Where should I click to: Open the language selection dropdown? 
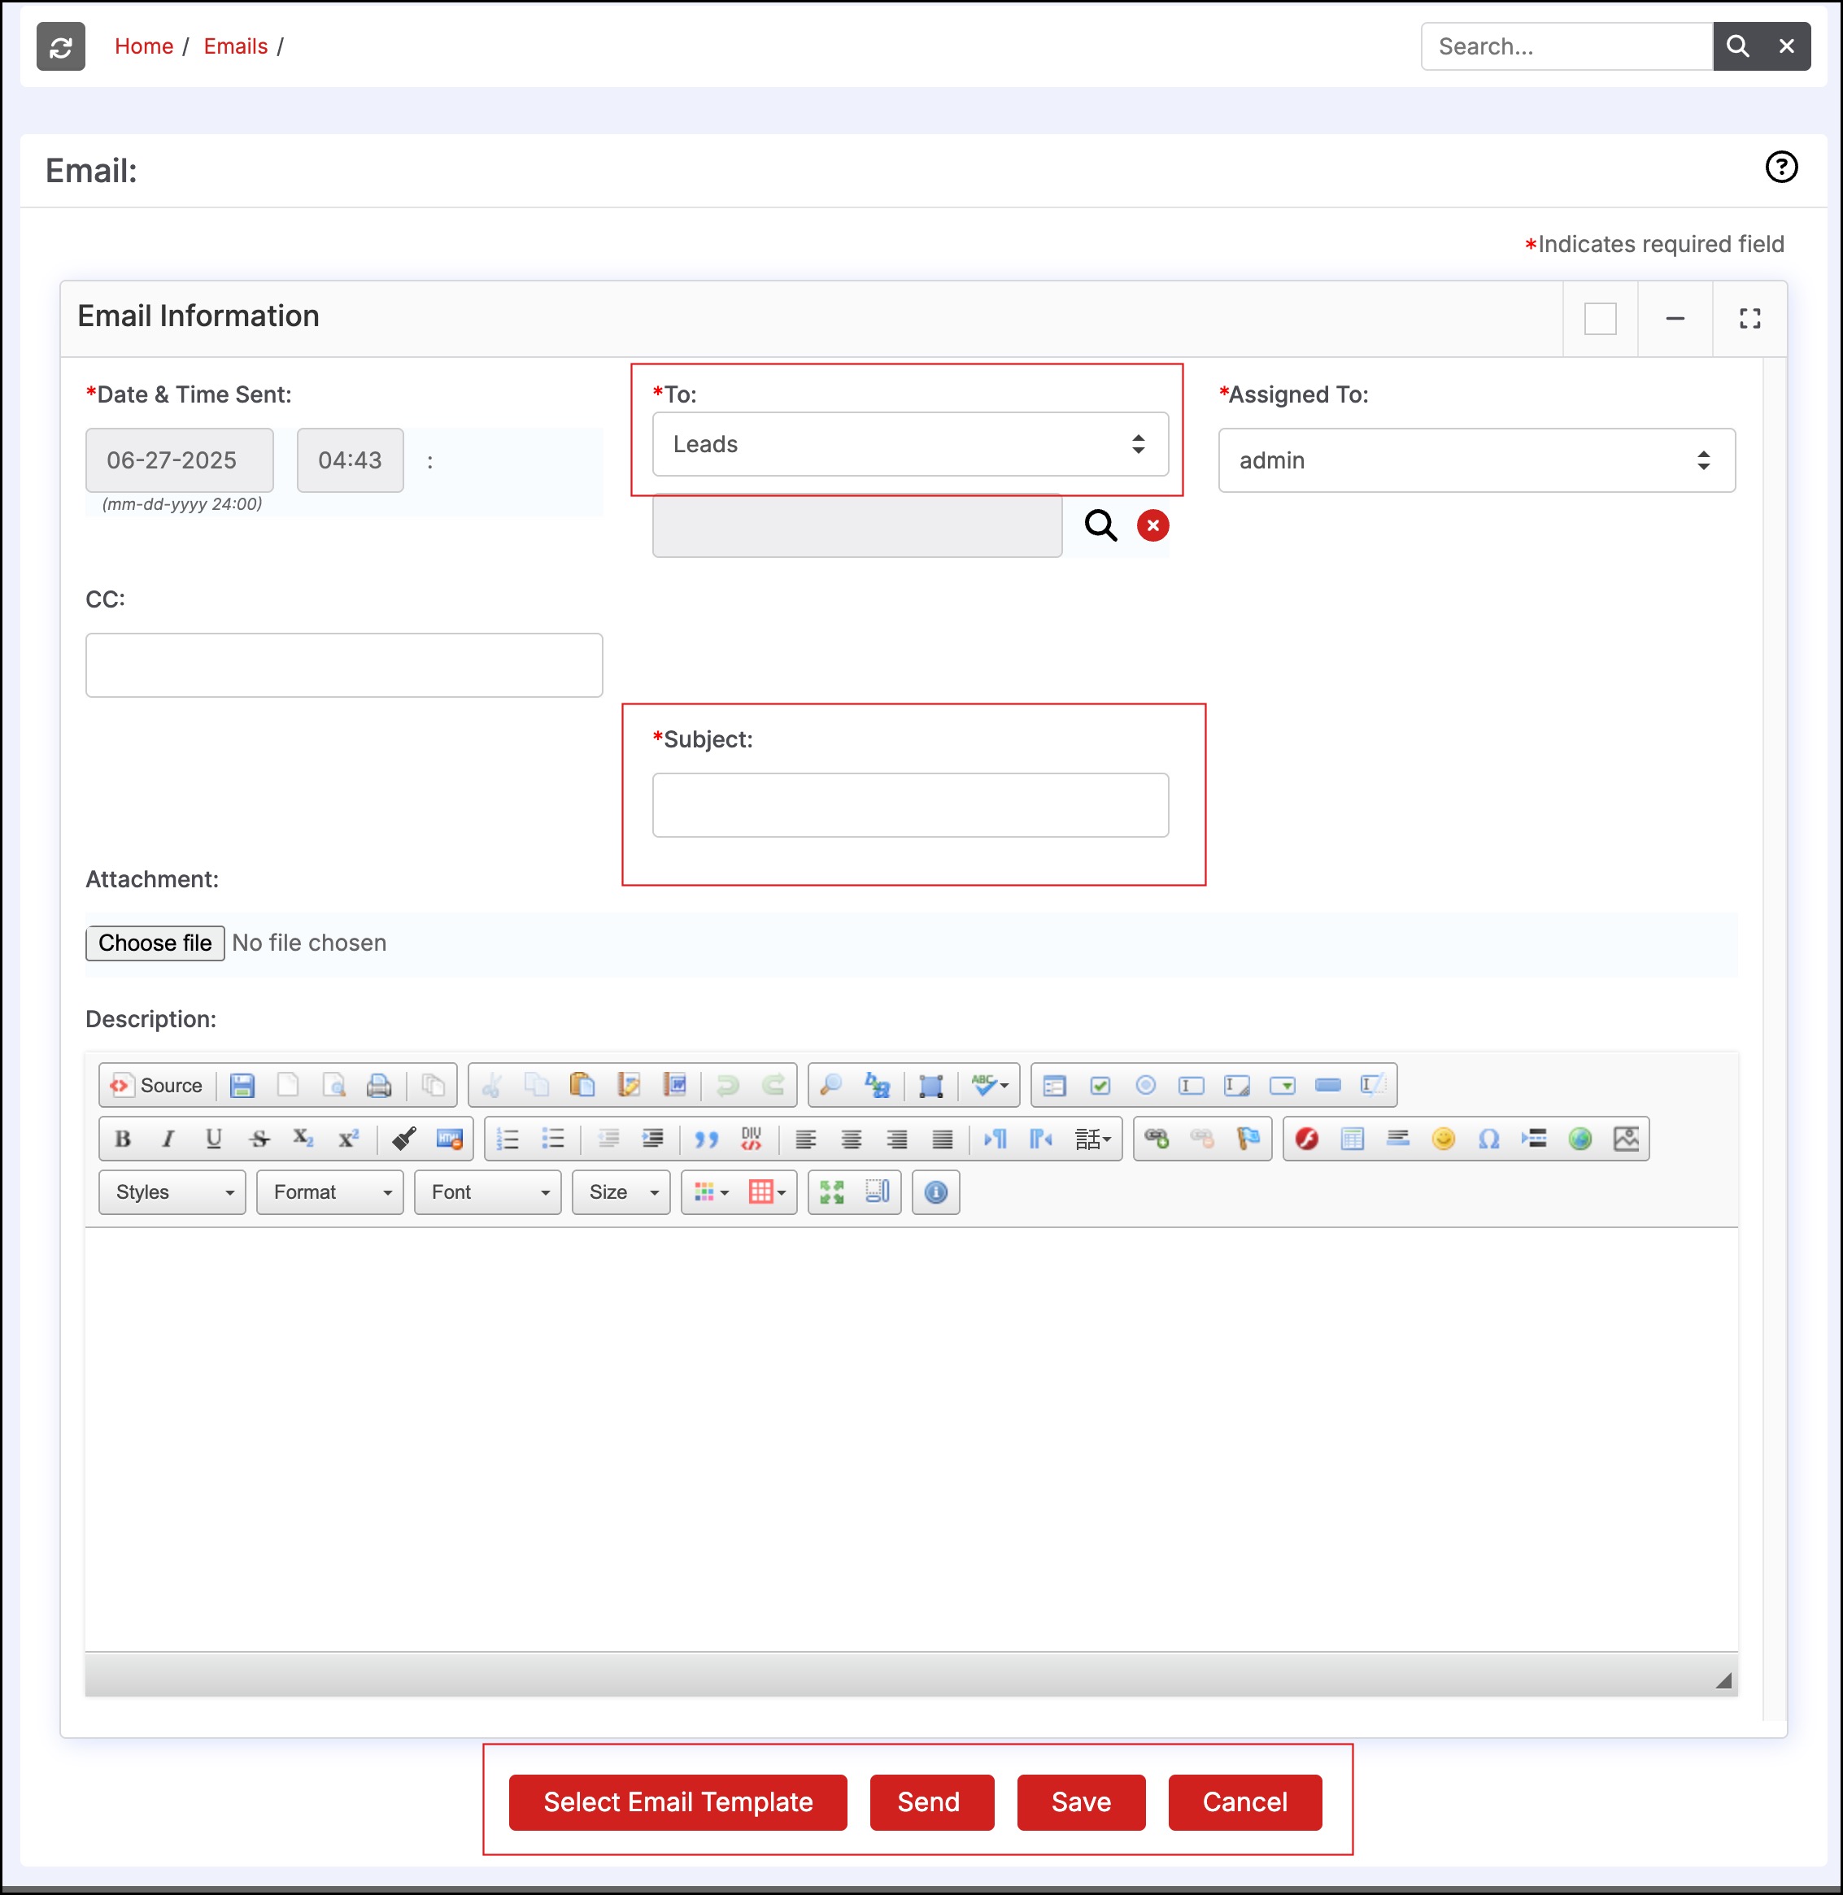coord(1093,1138)
